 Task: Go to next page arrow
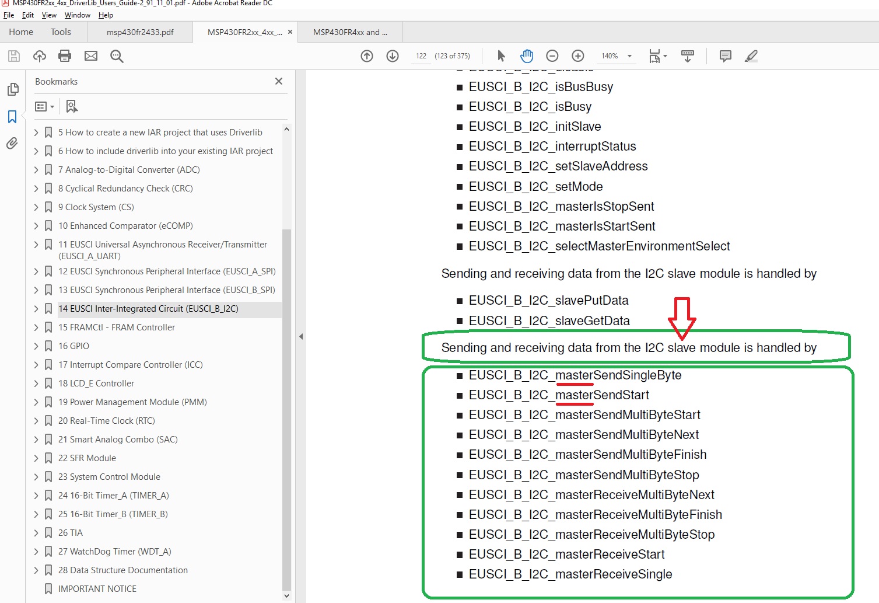393,56
